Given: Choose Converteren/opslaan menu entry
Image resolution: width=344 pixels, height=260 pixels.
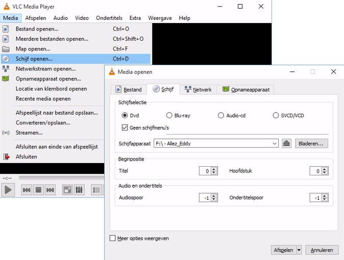Looking at the screenshot, I should 53,123.
